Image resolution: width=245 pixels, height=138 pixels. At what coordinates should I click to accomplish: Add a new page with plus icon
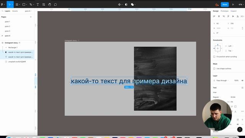(31, 17)
